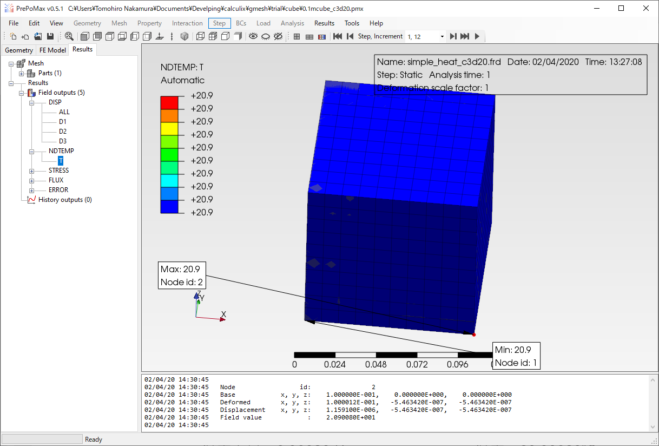Jump to last step increment
The width and height of the screenshot is (659, 446).
pos(465,36)
